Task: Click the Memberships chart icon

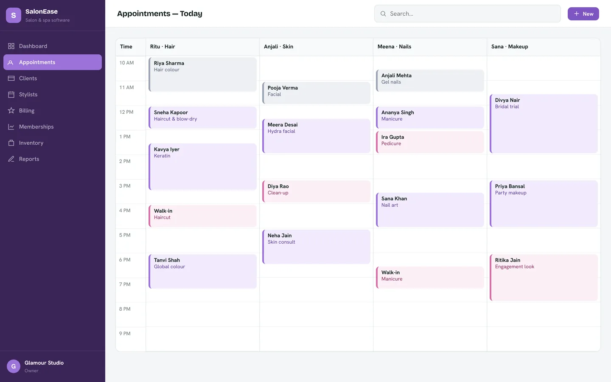Action: (11, 127)
